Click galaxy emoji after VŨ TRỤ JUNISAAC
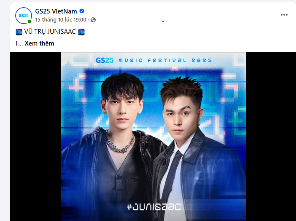 81,32
